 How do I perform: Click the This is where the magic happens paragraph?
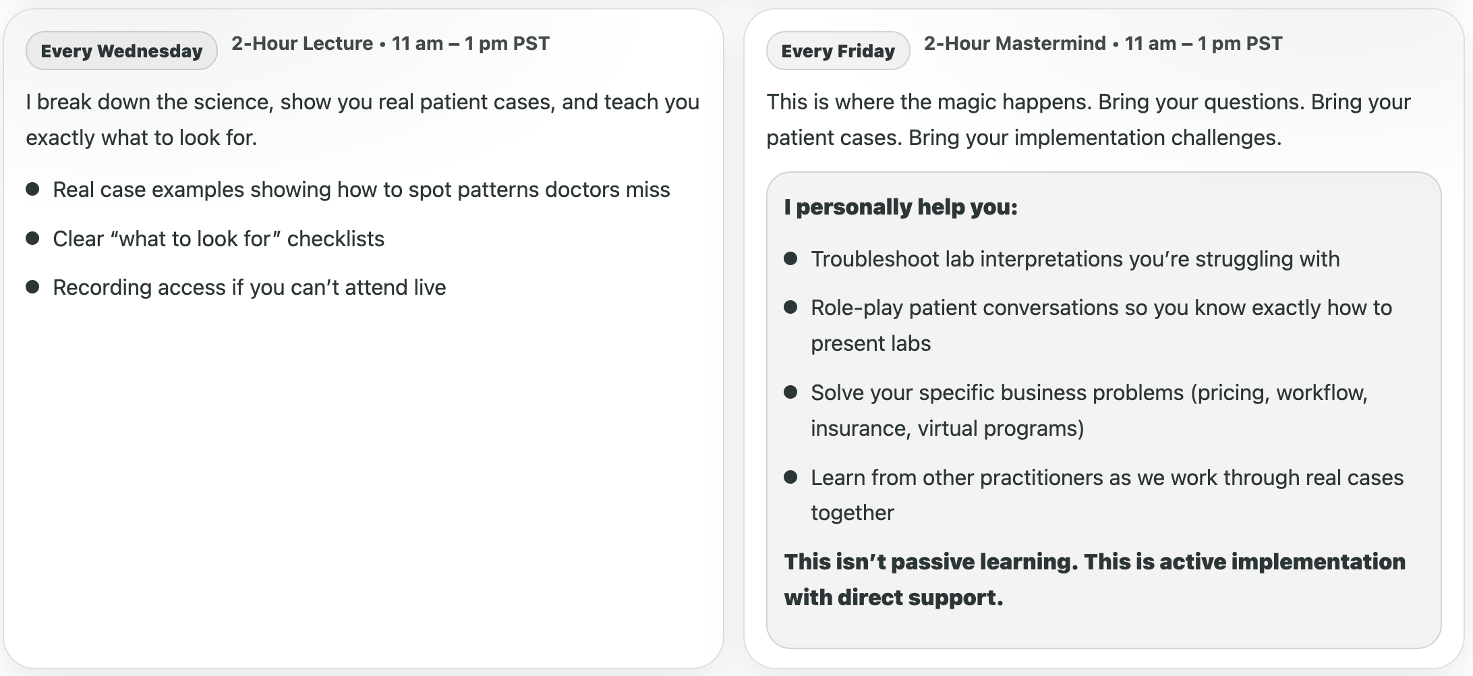1089,119
